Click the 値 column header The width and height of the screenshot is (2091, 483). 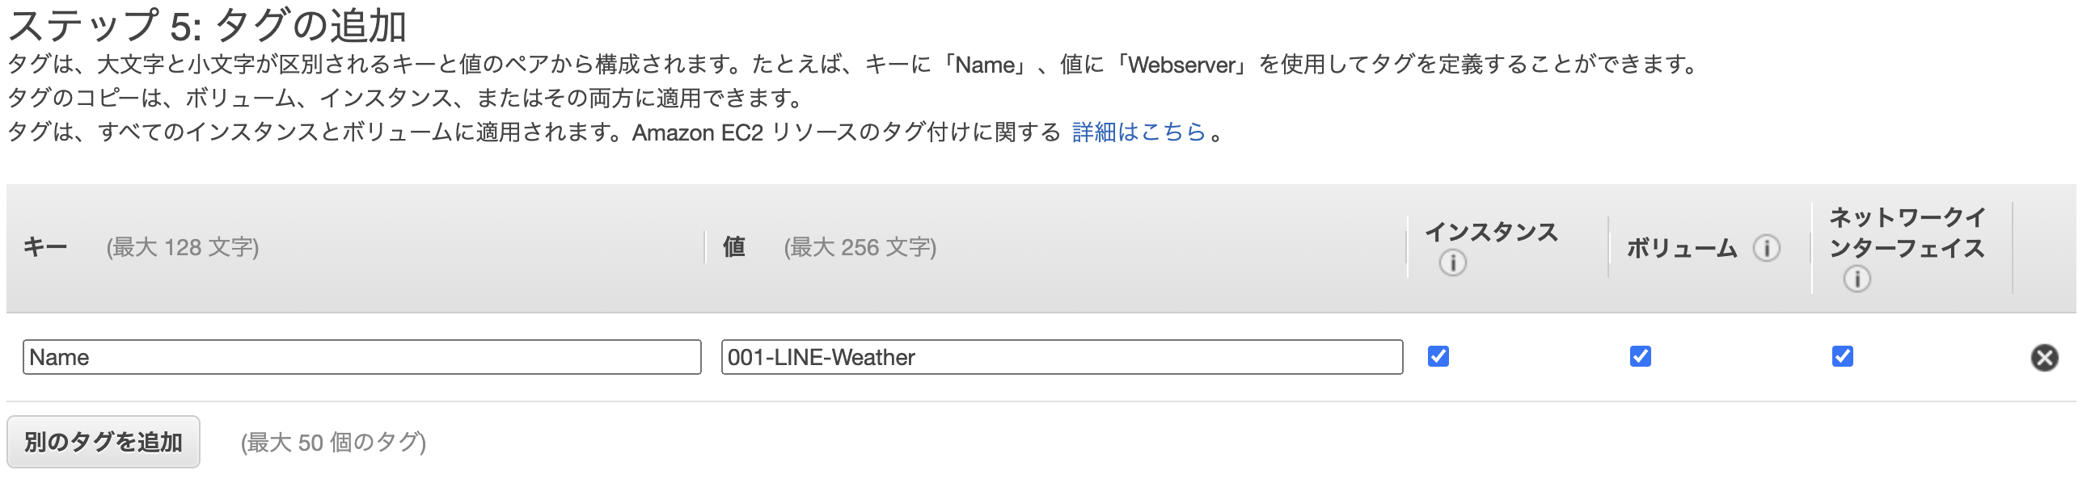pyautogui.click(x=733, y=248)
